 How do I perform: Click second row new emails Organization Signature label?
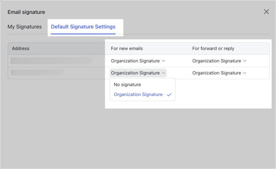tap(135, 73)
